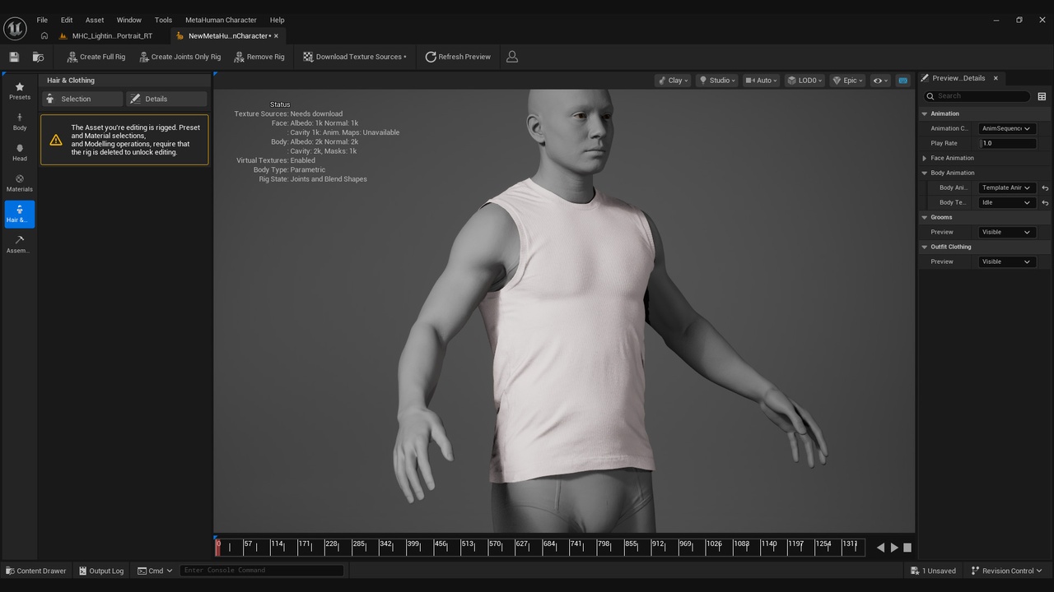The width and height of the screenshot is (1054, 592).
Task: Open the Grooms Preview Visible dropdown
Action: click(1006, 232)
